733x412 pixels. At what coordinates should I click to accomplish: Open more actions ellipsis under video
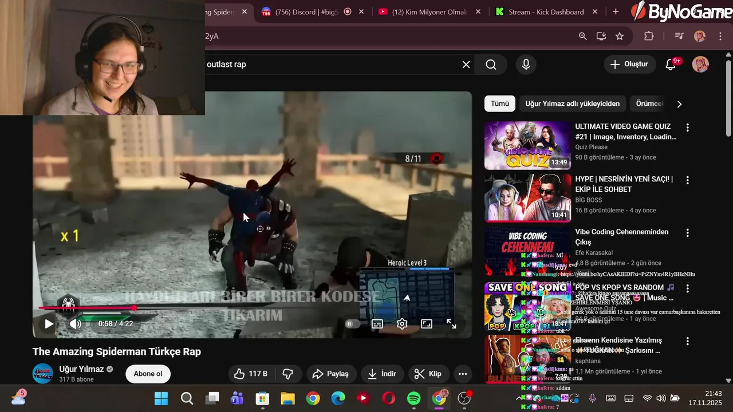463,374
